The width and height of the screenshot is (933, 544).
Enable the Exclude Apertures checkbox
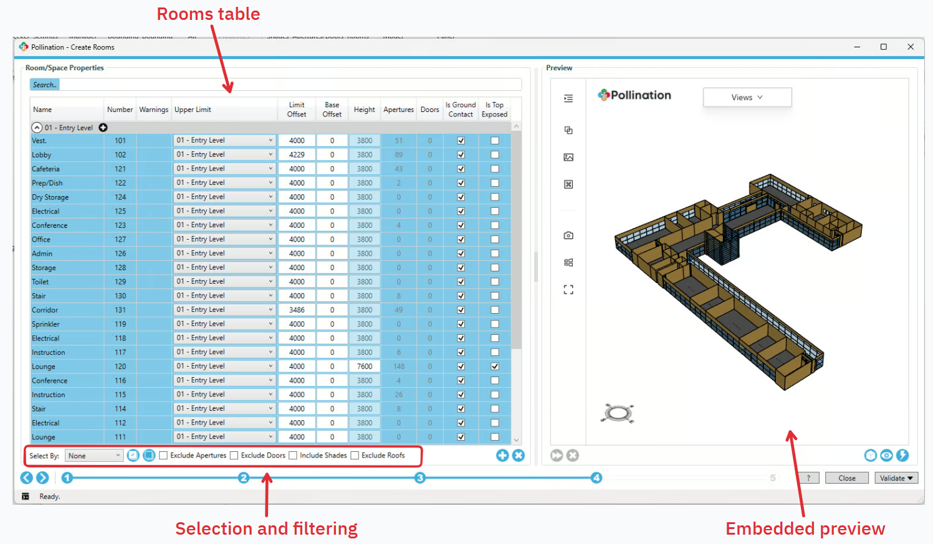coord(163,456)
